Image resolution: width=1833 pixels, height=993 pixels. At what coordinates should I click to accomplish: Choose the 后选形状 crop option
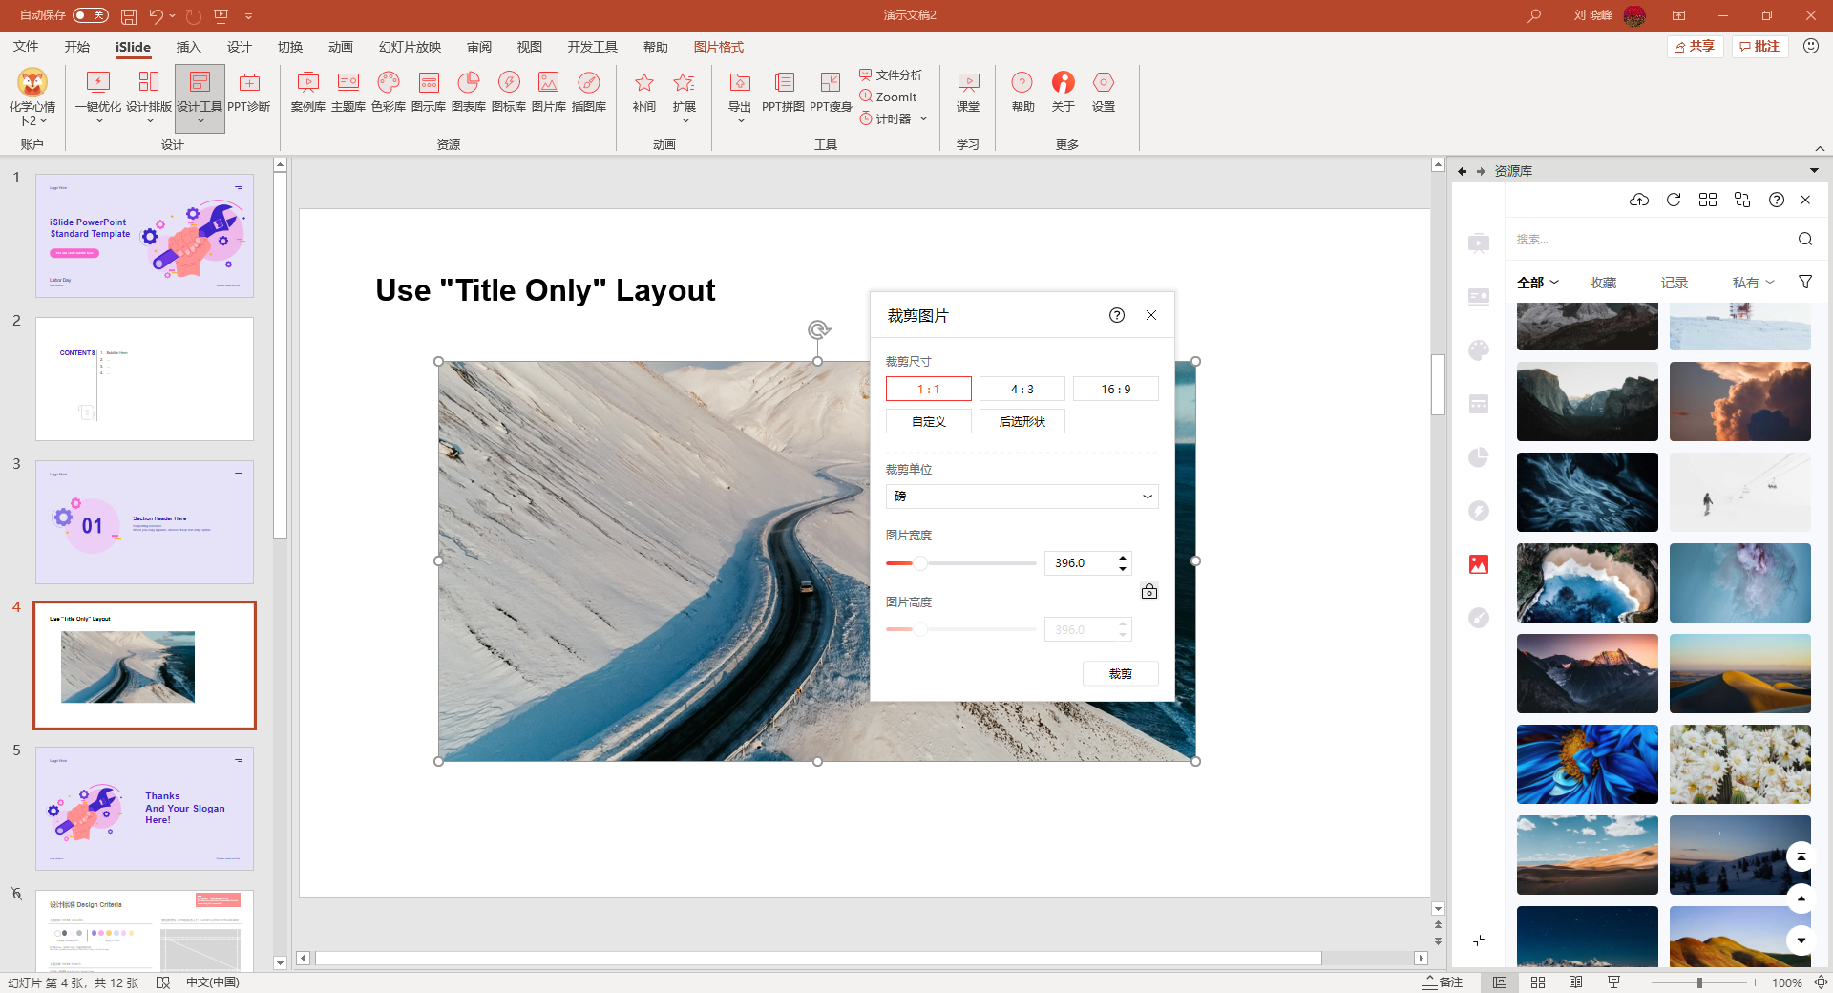[x=1022, y=421]
